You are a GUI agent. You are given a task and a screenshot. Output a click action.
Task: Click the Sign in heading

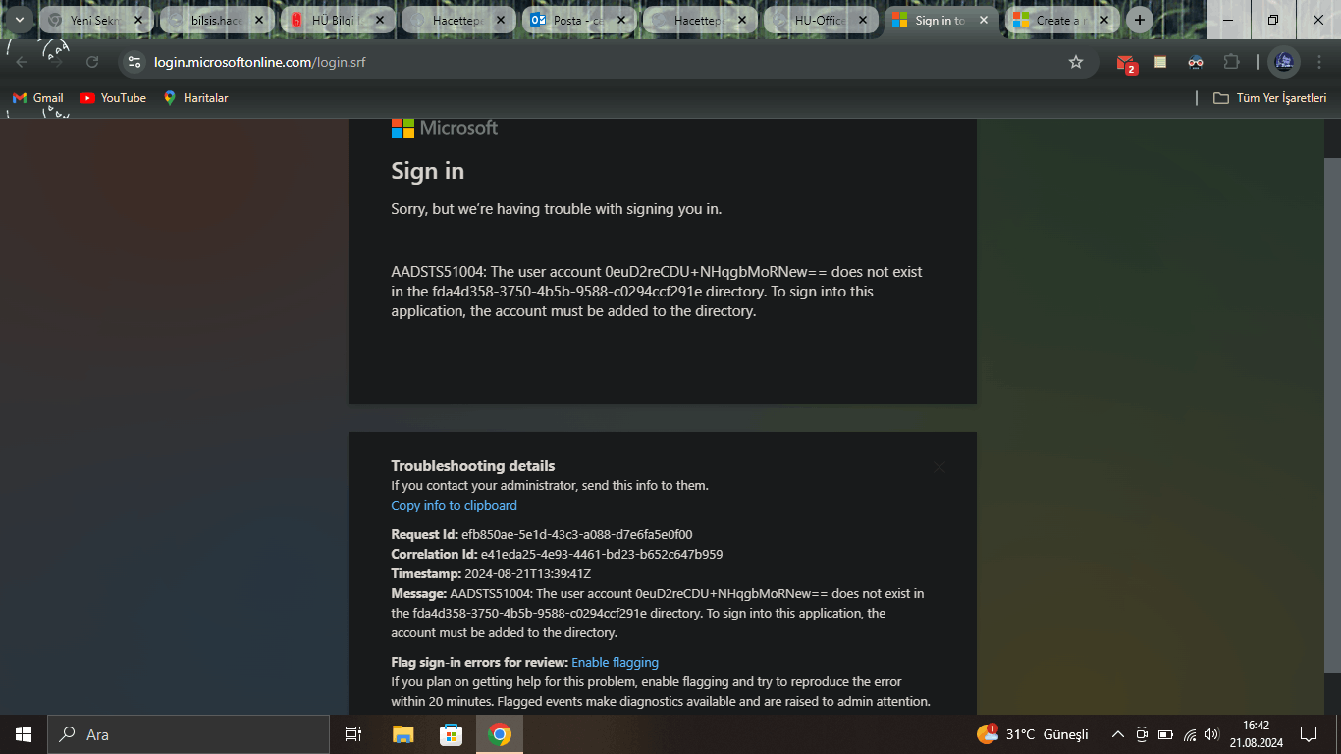[428, 171]
